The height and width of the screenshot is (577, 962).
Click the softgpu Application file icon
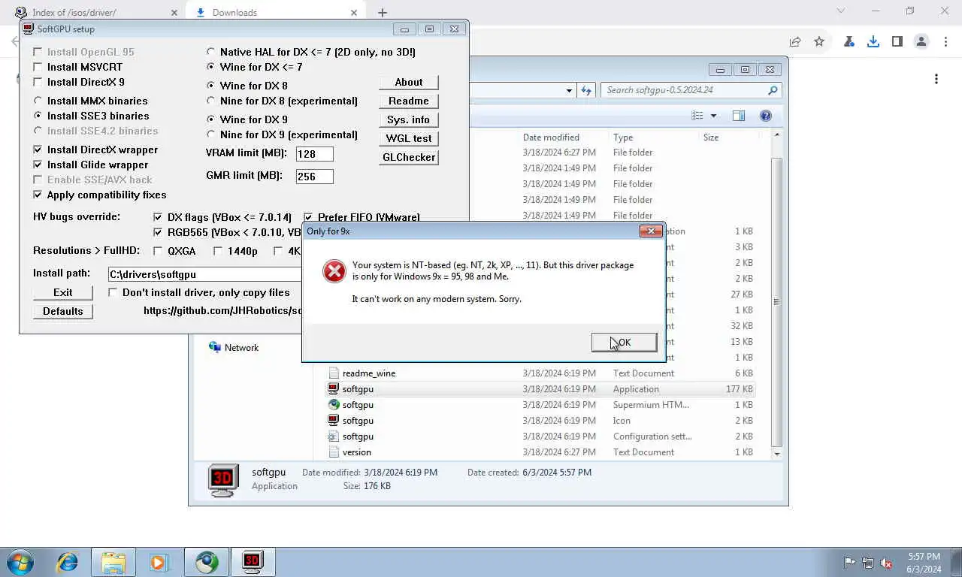[x=334, y=389]
